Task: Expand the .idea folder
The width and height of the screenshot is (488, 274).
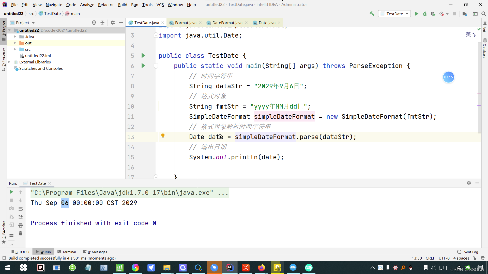Action: pyautogui.click(x=15, y=37)
